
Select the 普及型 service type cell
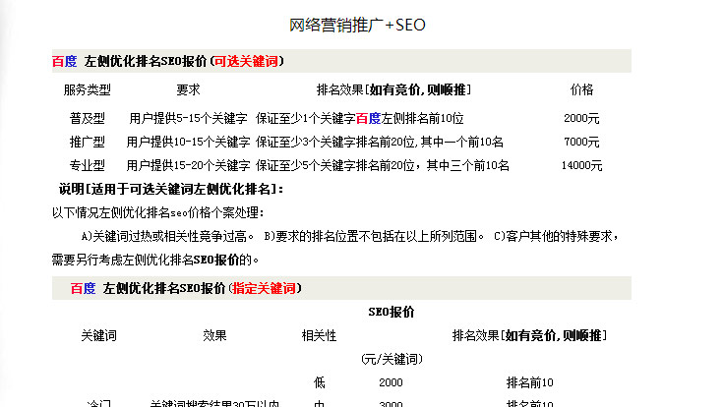pos(88,119)
